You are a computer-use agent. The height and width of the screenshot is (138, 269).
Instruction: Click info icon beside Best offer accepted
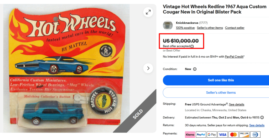192,46
